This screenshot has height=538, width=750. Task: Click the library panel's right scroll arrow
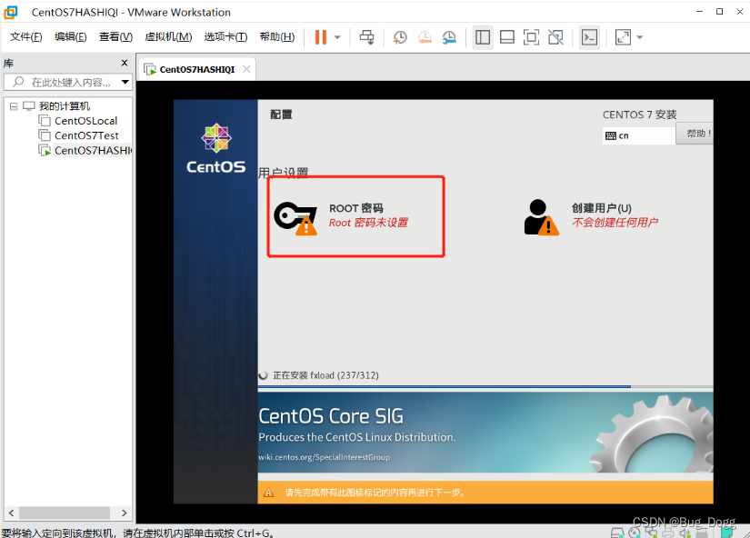[125, 513]
